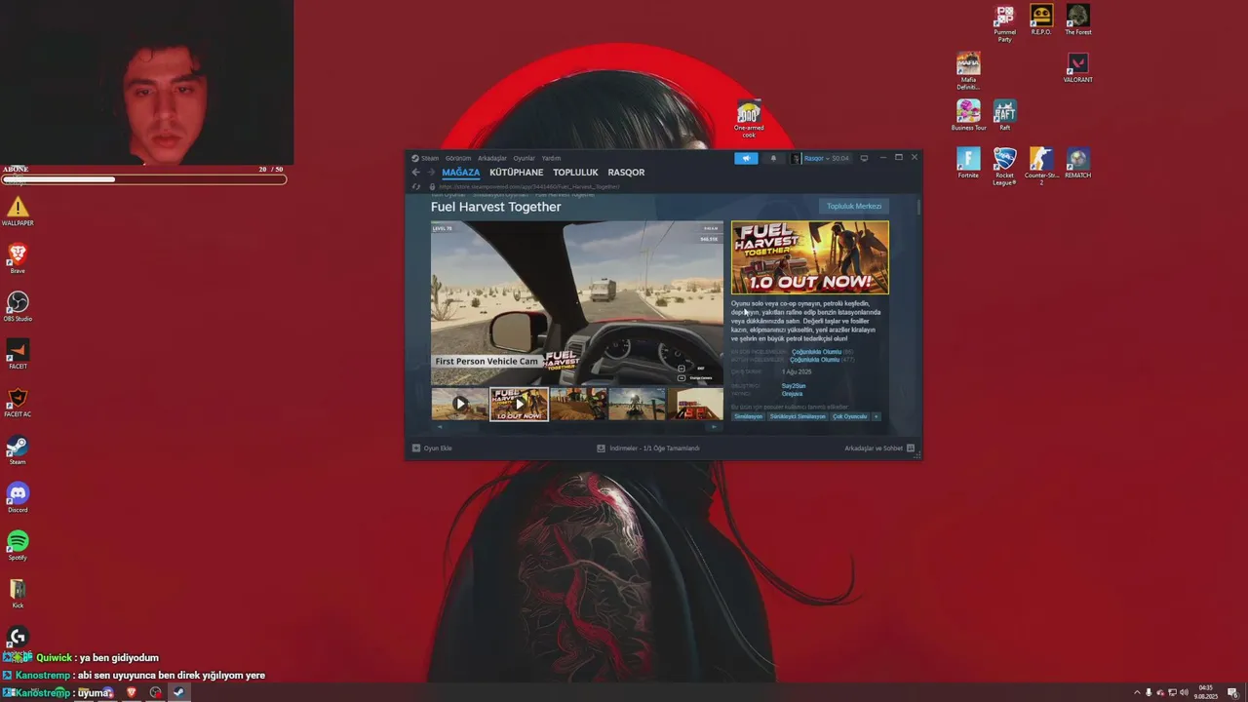This screenshot has width=1248, height=702.
Task: Open Steam notifications bell
Action: tap(773, 158)
